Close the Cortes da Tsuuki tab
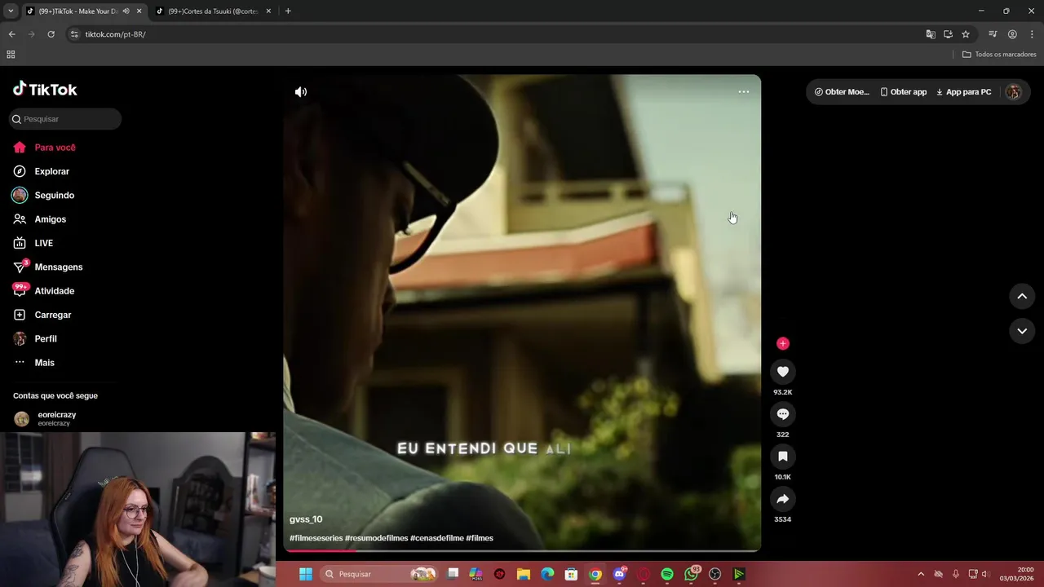The image size is (1044, 587). 268,11
